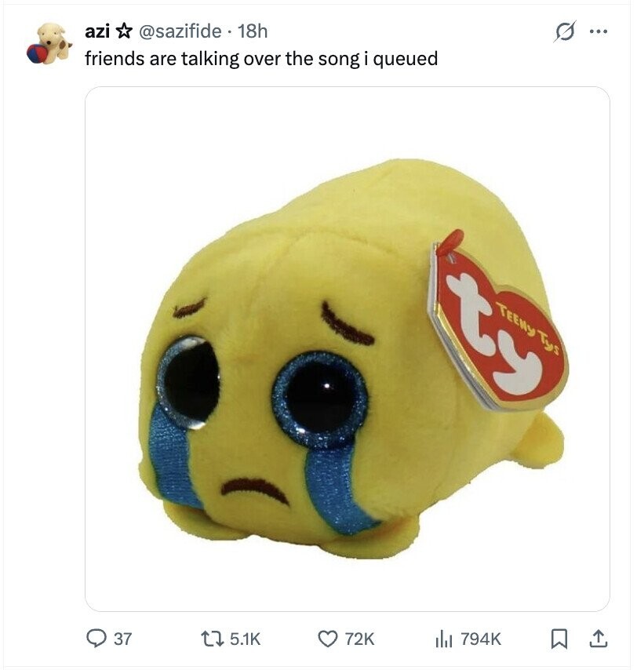Click the star symbol beside azi
Screen dimensions: 637x670
point(124,31)
